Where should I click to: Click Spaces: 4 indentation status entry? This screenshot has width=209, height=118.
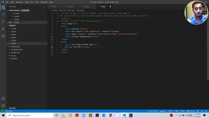pyautogui.click(x=163, y=111)
